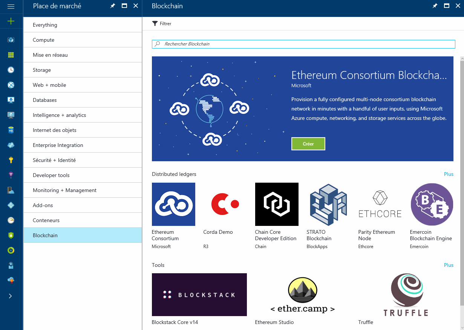This screenshot has width=464, height=330.
Task: Click the green Créer button
Action: click(308, 144)
